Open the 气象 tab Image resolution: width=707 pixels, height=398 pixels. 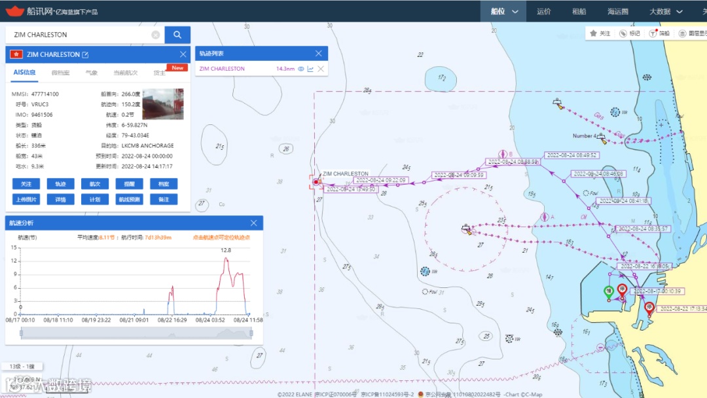(92, 73)
